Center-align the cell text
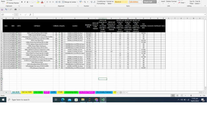 click(50, 2)
